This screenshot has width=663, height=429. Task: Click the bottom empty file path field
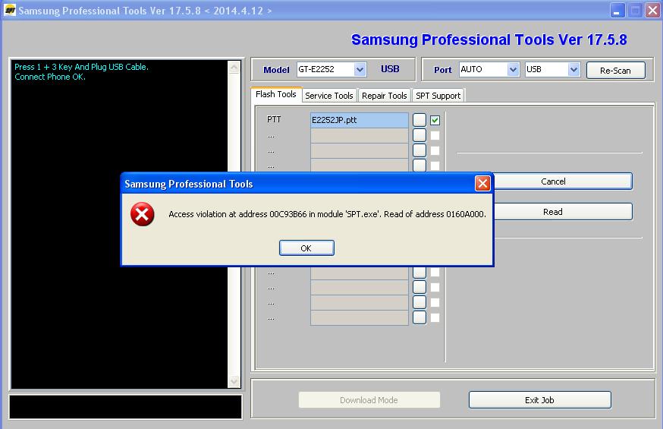click(360, 317)
